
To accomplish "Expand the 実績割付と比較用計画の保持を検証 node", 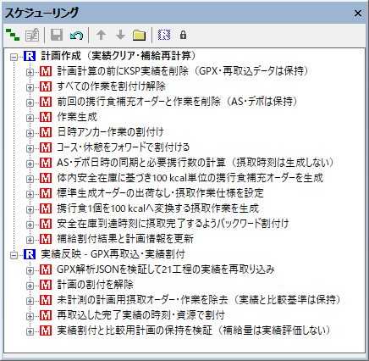I will click(x=30, y=331).
